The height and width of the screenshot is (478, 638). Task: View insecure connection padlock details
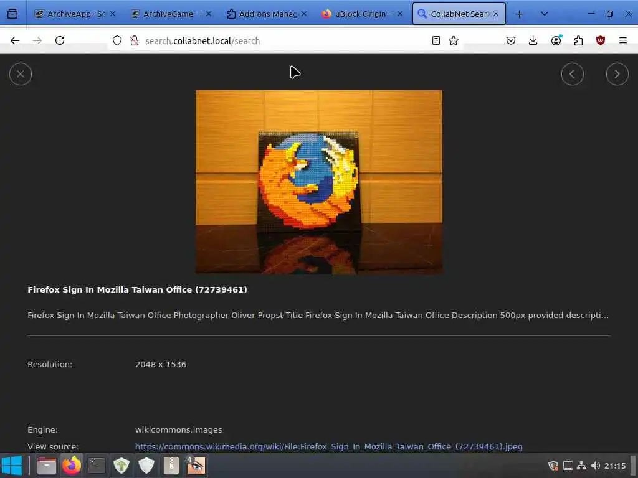(x=135, y=40)
